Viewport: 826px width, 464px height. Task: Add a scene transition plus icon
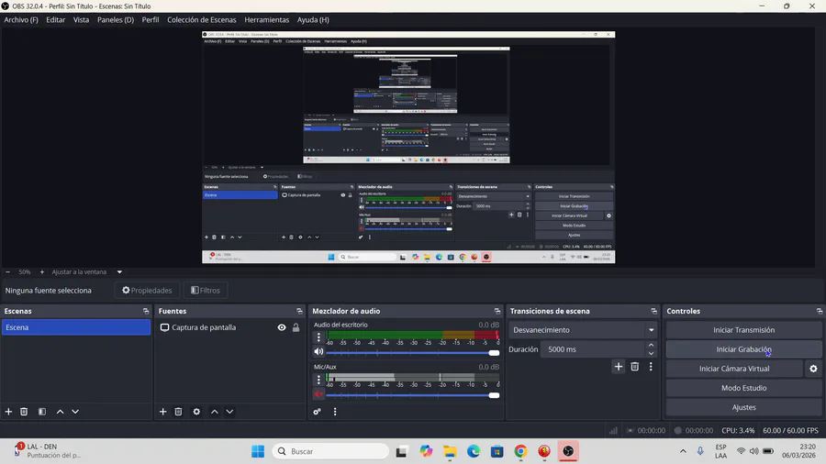point(619,366)
